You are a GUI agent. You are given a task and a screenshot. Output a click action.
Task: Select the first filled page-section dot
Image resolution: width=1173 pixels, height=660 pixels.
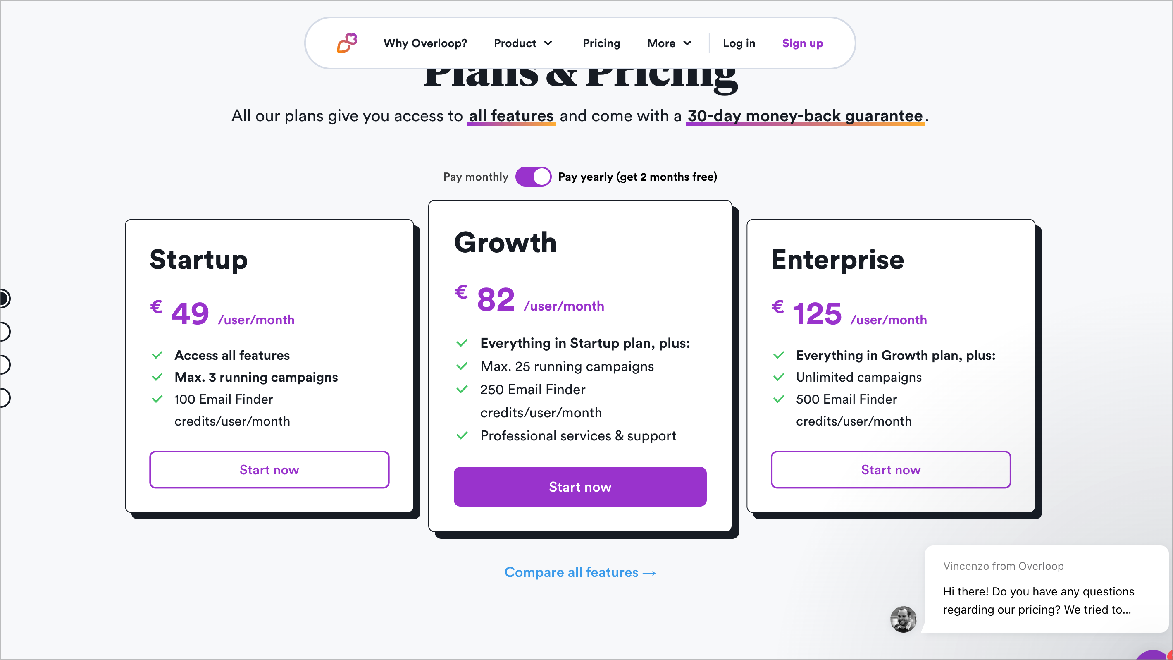(x=4, y=298)
